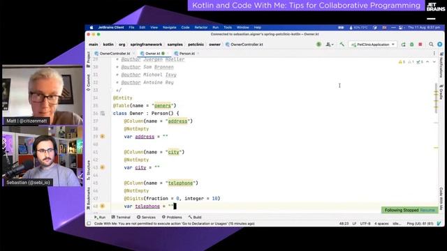Open the Run menu in menu bar
The height and width of the screenshot is (251, 447).
(x=216, y=28)
